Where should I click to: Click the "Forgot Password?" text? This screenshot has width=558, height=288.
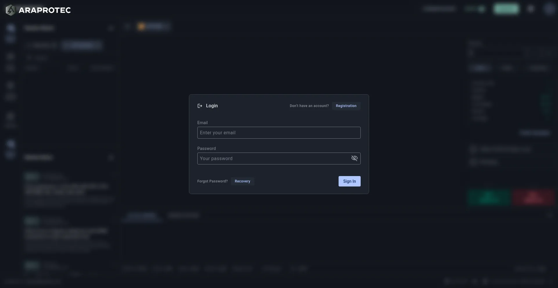(212, 181)
